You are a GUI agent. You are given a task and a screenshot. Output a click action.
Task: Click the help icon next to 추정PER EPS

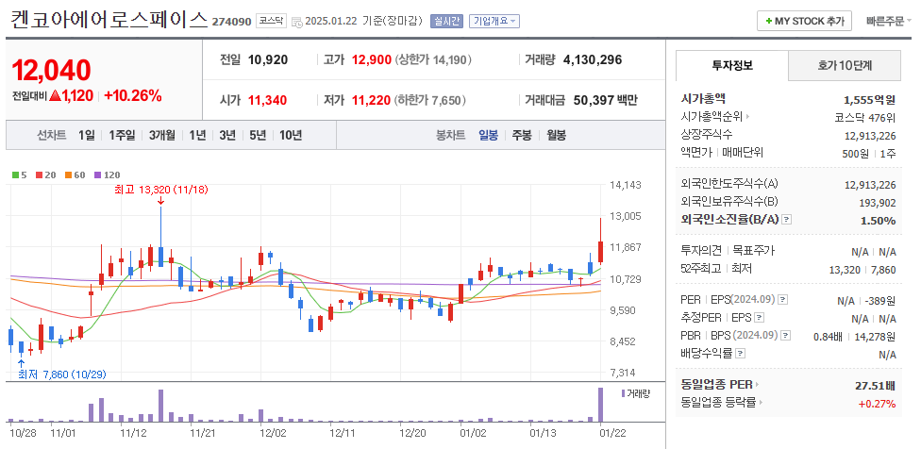coord(760,318)
